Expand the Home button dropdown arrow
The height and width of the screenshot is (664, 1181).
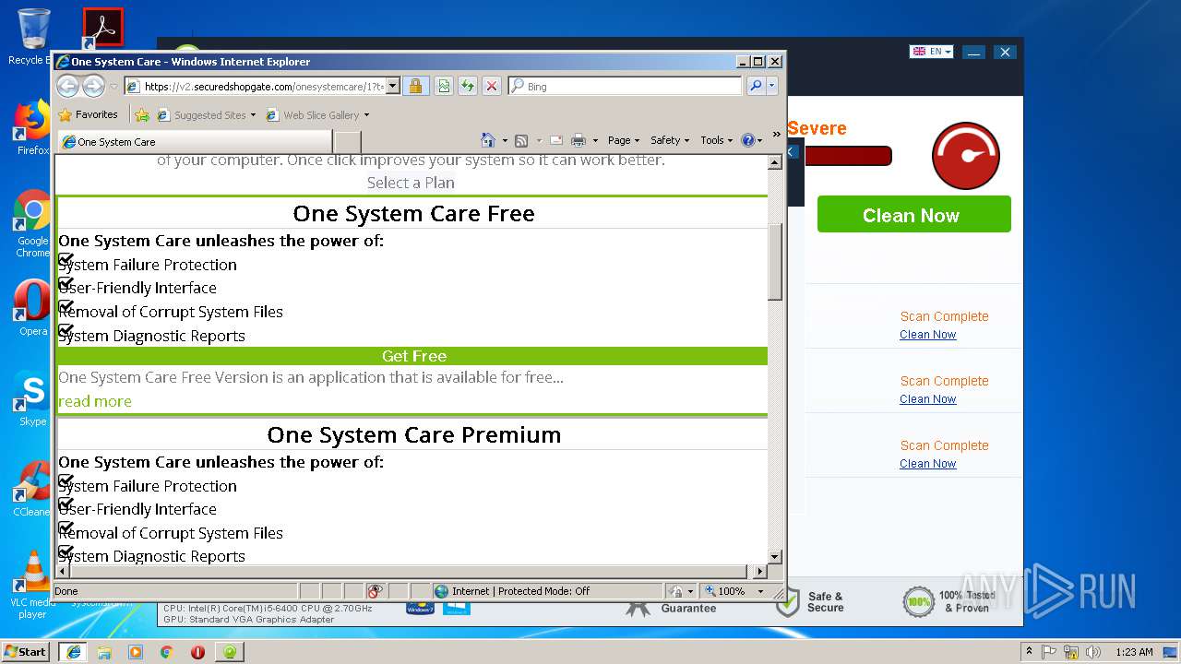click(x=505, y=141)
